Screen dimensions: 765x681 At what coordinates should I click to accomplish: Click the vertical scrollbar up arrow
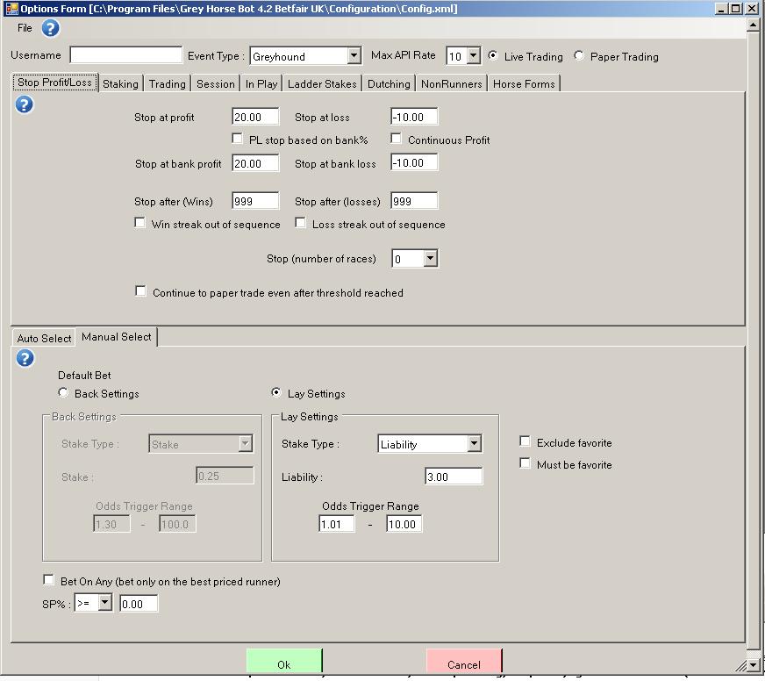(753, 25)
